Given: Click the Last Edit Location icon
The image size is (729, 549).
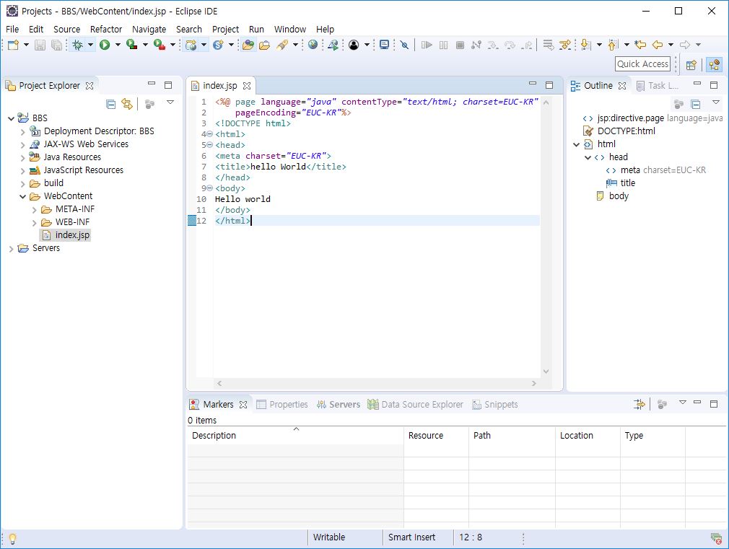Looking at the screenshot, I should click(640, 45).
